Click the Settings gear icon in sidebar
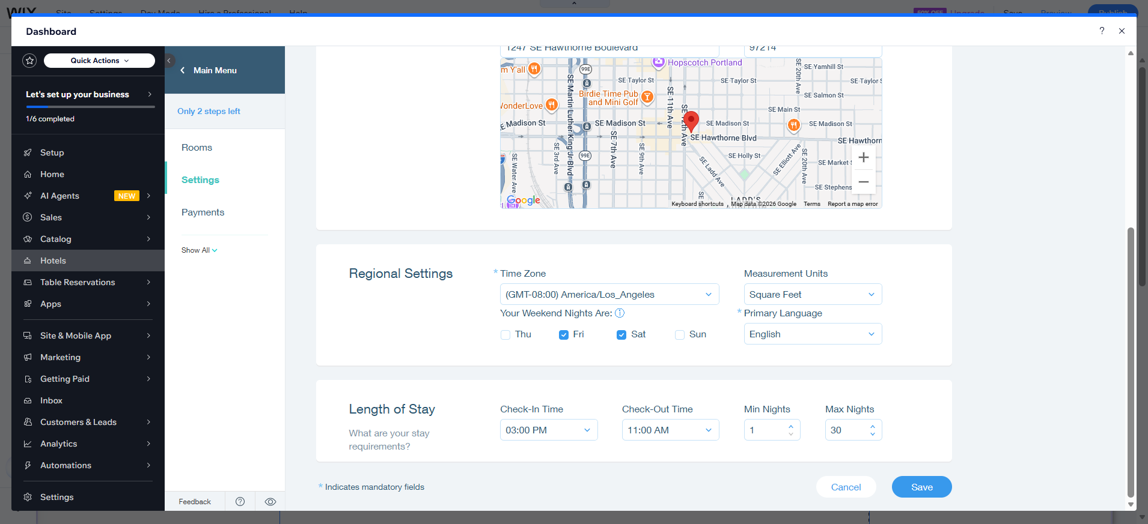The width and height of the screenshot is (1148, 524). 28,497
